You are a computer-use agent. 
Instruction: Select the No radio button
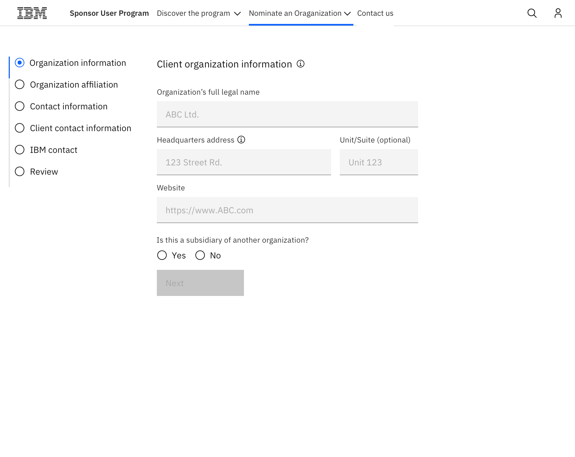tap(200, 255)
